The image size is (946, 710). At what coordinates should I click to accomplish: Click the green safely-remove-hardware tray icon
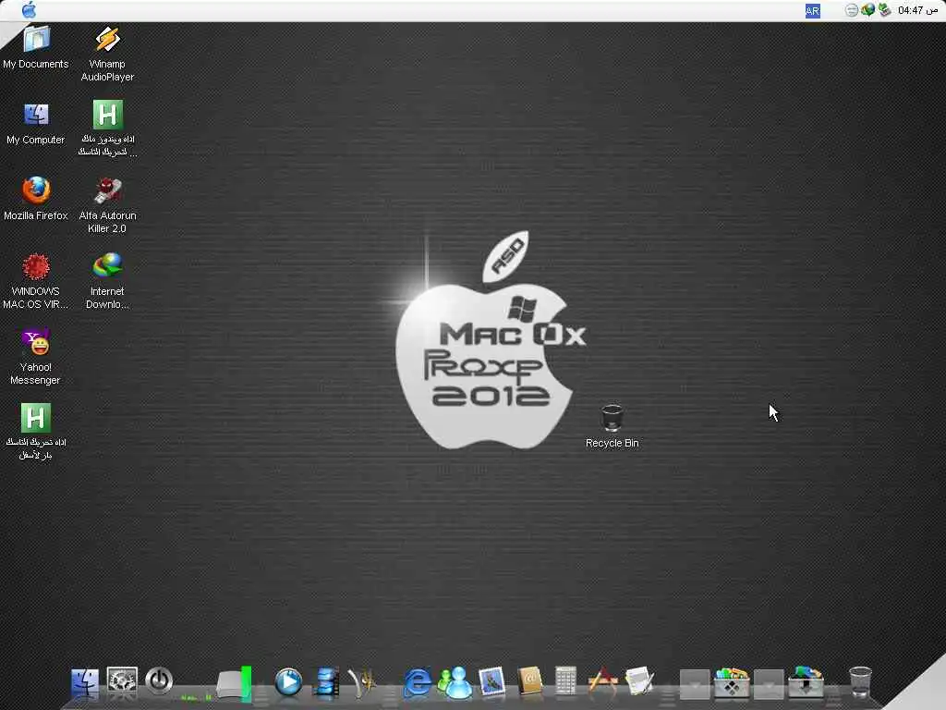tap(884, 10)
